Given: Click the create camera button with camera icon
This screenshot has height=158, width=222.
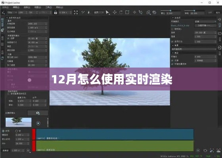Looking at the screenshot, I should click(38, 113).
